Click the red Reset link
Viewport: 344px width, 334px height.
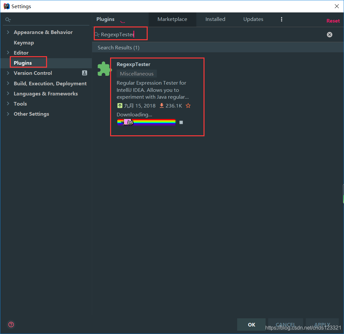pyautogui.click(x=333, y=21)
